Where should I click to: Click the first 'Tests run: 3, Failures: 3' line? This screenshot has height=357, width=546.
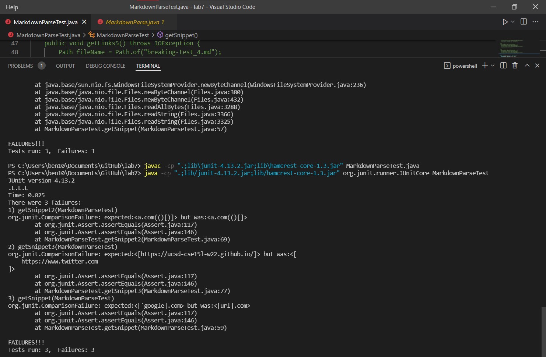[51, 151]
